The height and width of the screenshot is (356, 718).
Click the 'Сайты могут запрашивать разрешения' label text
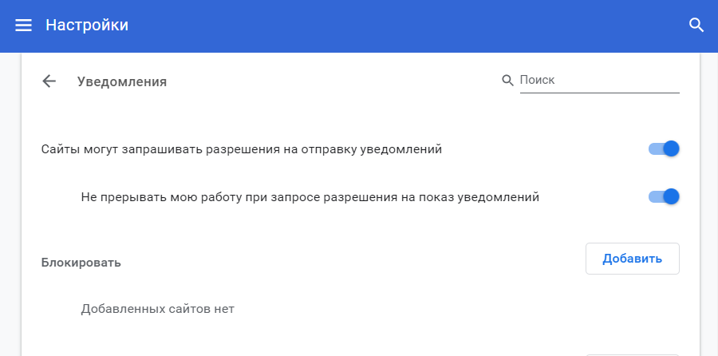coord(242,148)
